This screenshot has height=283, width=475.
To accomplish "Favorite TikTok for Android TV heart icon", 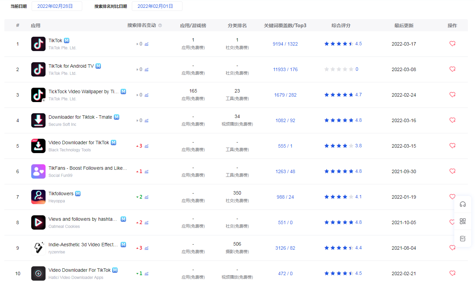I will point(452,69).
